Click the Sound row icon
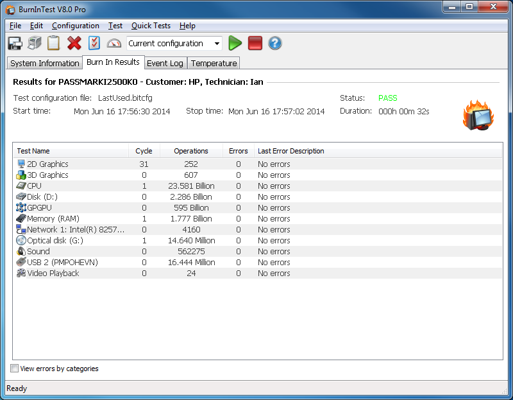 click(21, 251)
